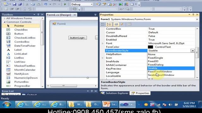Open the Properties object selector dropdown
Image resolution: width=202 pixels, height=113 pixels.
click(x=197, y=19)
